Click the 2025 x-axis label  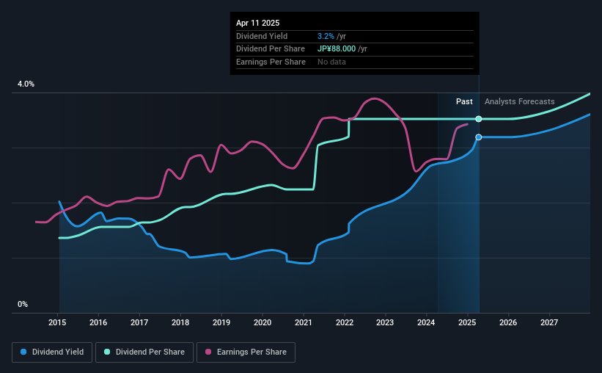click(x=467, y=322)
